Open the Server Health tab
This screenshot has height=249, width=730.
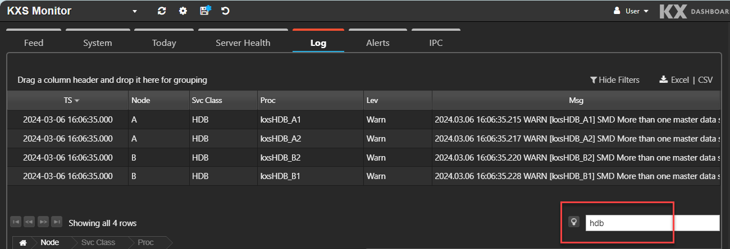click(x=243, y=43)
